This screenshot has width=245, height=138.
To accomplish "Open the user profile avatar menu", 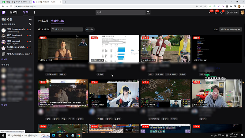I will coord(242,13).
